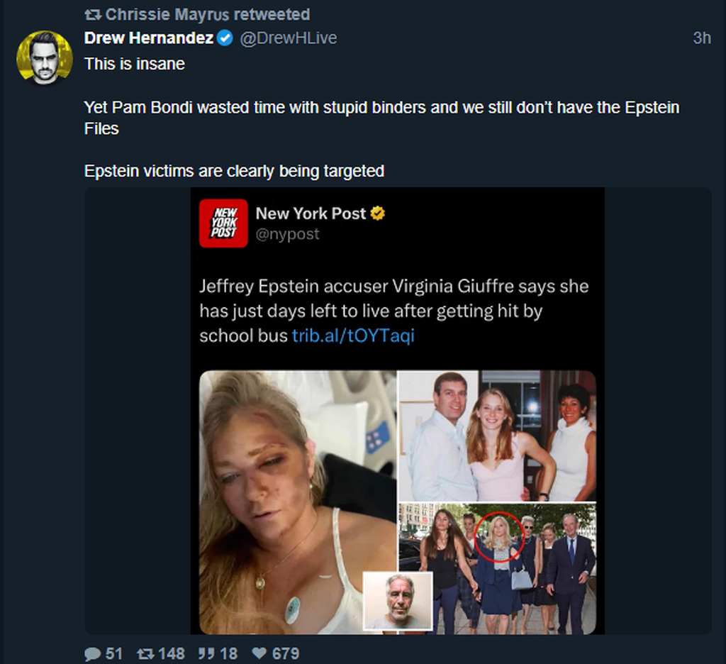Click the @DrewHLive handle
The height and width of the screenshot is (664, 726).
pyautogui.click(x=288, y=38)
